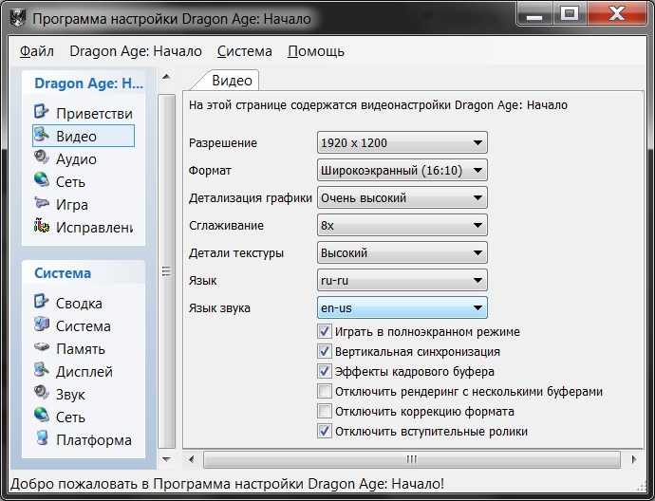Open the Разрешение dropdown showing 1920 x 1200
The width and height of the screenshot is (655, 501).
coord(402,142)
